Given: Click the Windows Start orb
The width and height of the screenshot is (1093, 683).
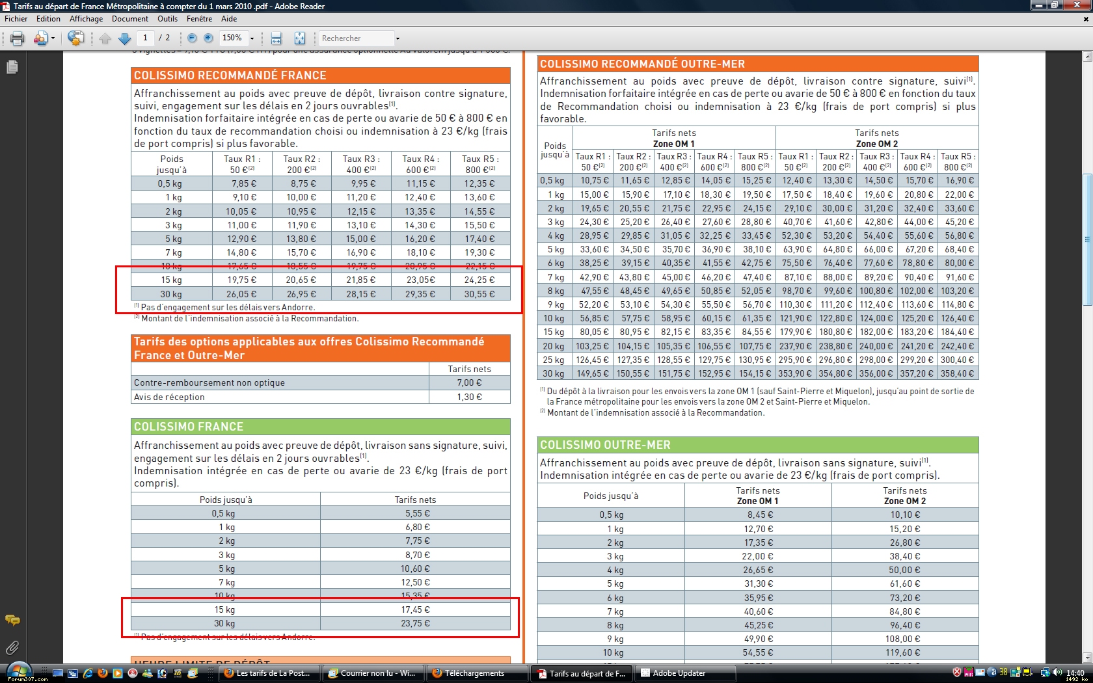Looking at the screenshot, I should pos(18,672).
